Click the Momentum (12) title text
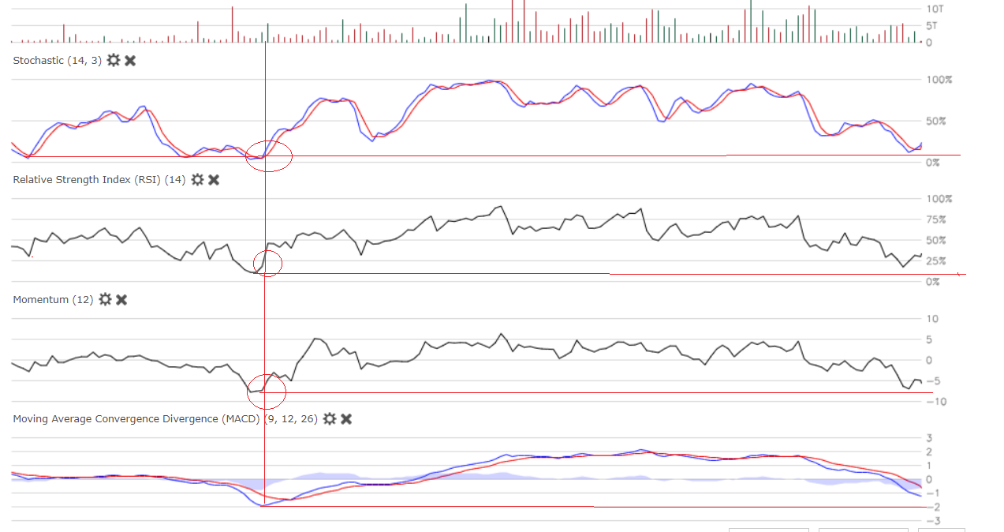Screen dimensions: 1004x532 tap(53, 300)
